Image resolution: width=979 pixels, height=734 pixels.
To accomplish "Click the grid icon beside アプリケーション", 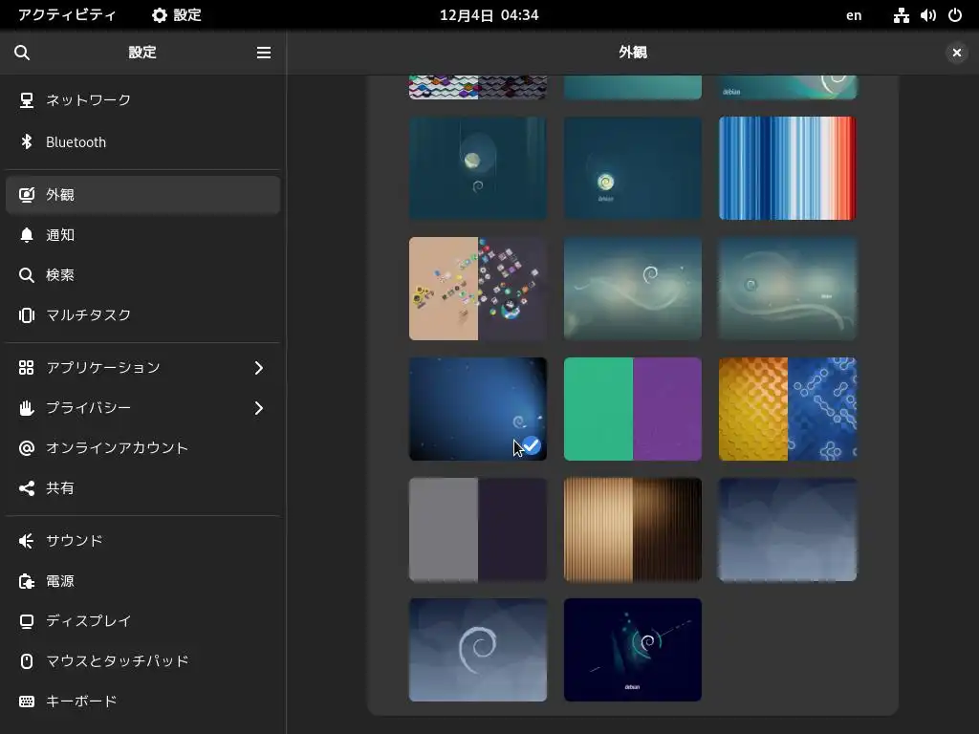I will [x=26, y=368].
